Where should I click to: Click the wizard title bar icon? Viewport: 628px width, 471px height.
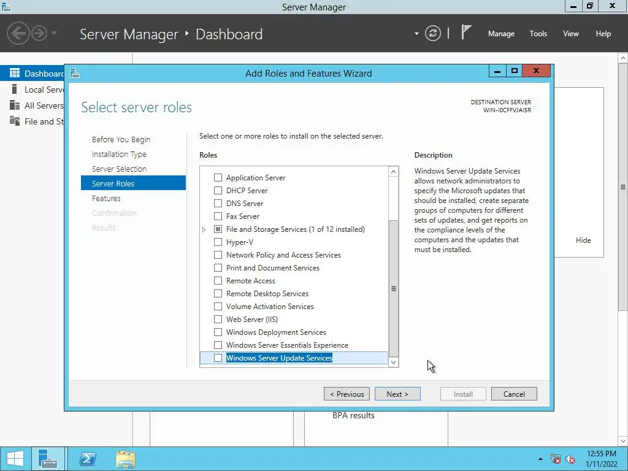pyautogui.click(x=75, y=74)
